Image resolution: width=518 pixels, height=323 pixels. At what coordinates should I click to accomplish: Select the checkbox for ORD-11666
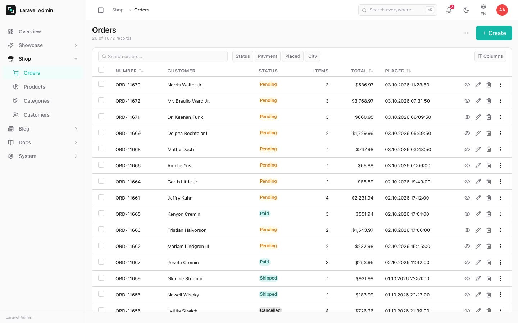click(x=101, y=165)
